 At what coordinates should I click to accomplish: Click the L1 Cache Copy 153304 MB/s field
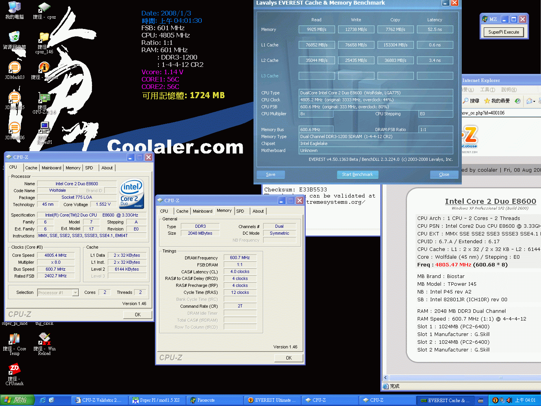395,45
